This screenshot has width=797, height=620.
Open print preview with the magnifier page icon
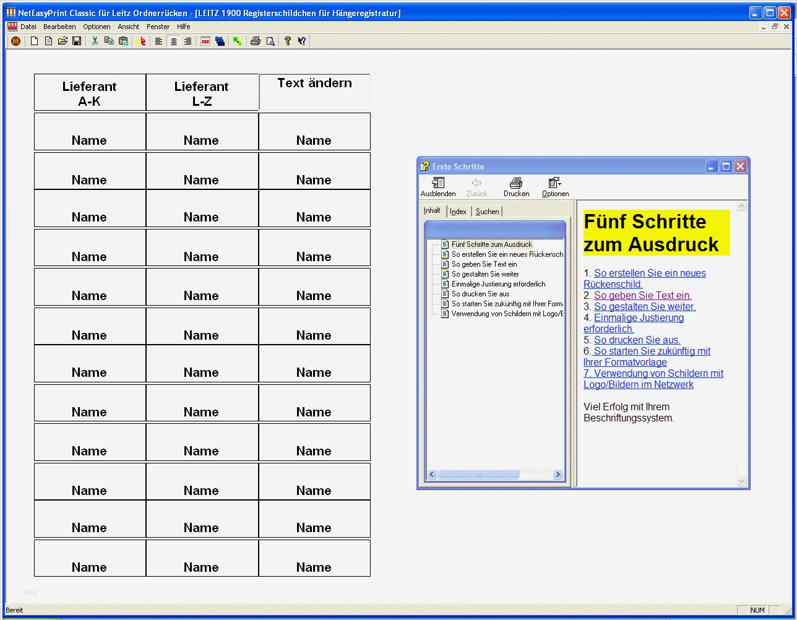pos(270,41)
